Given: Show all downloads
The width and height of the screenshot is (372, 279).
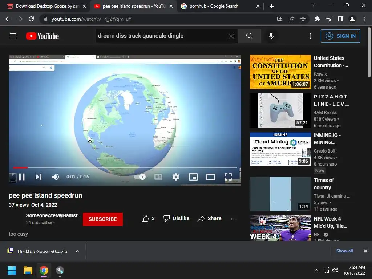Looking at the screenshot, I should point(344,251).
